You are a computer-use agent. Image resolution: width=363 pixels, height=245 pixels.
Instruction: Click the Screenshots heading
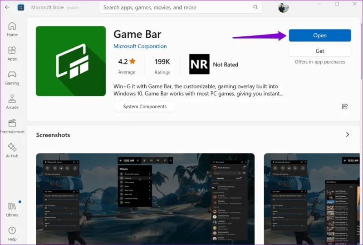pyautogui.click(x=53, y=135)
